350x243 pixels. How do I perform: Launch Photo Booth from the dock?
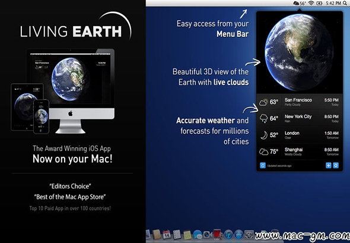[x=218, y=234]
